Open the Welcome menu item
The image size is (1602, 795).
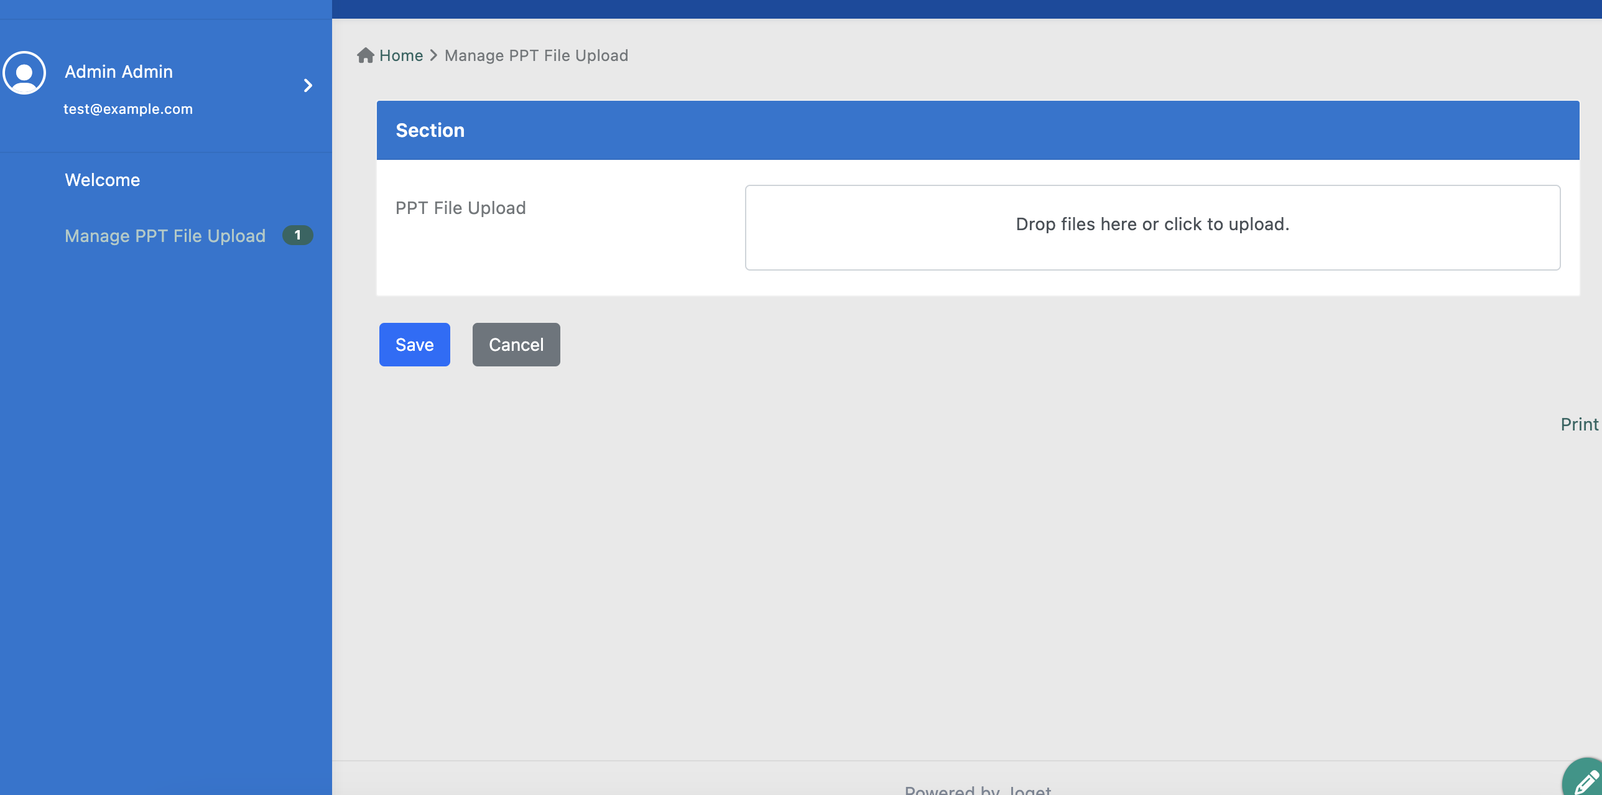(103, 180)
